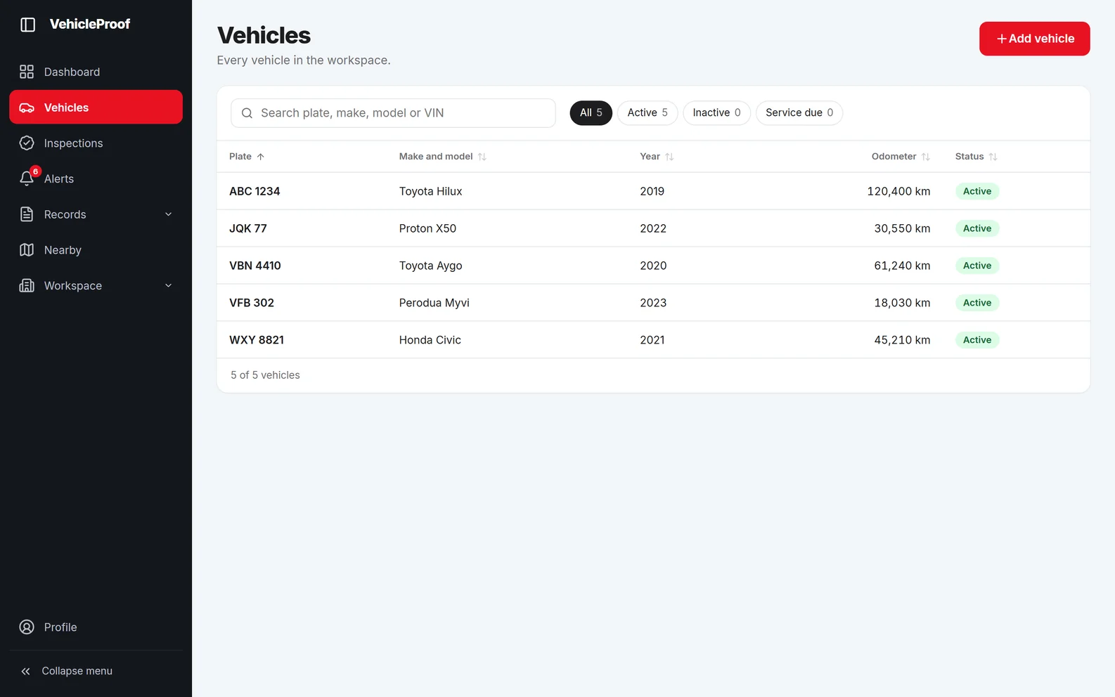Select plate VBN 4410
This screenshot has width=1115, height=697.
[255, 266]
